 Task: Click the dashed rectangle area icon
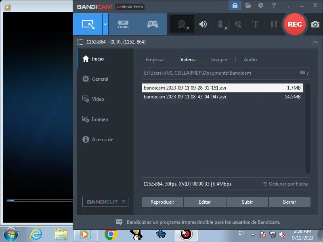click(x=80, y=42)
